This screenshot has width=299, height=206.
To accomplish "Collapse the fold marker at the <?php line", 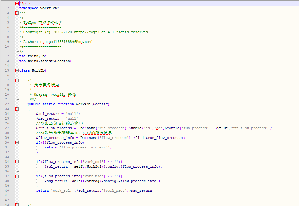I will (17, 4).
